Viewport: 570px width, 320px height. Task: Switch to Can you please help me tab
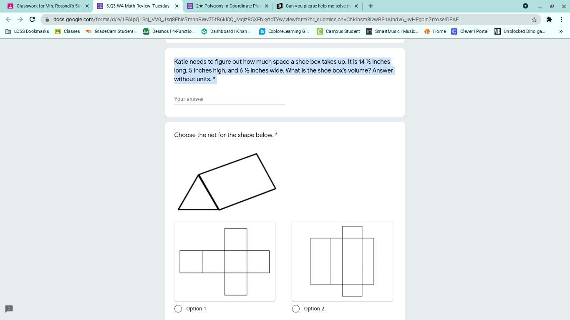(317, 6)
